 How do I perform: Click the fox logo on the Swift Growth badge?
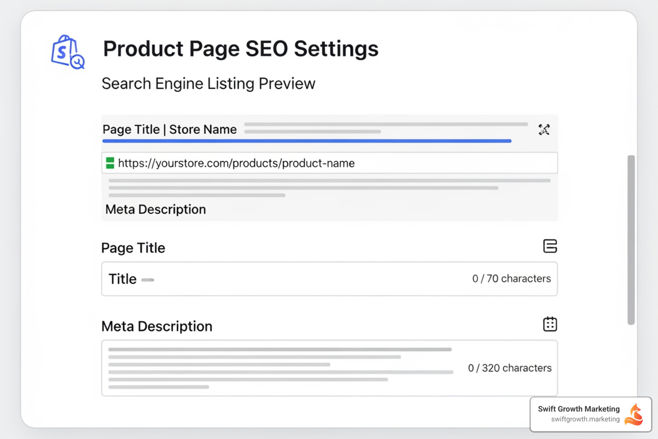pyautogui.click(x=633, y=414)
